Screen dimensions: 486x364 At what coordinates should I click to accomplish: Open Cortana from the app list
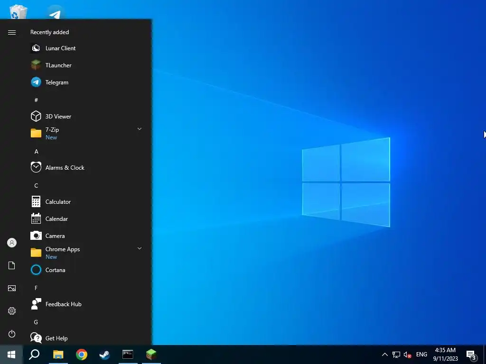87,270
